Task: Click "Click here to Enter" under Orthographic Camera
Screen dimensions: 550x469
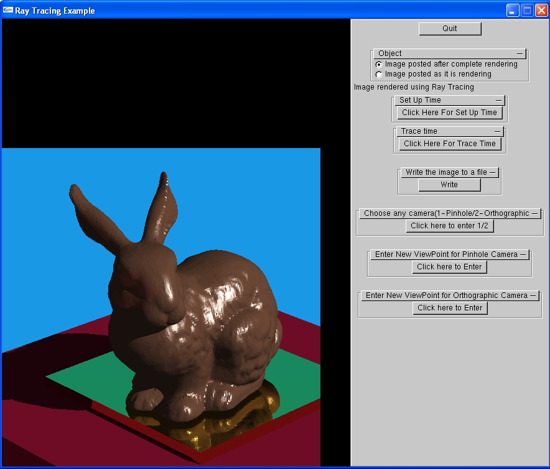Action: point(450,308)
